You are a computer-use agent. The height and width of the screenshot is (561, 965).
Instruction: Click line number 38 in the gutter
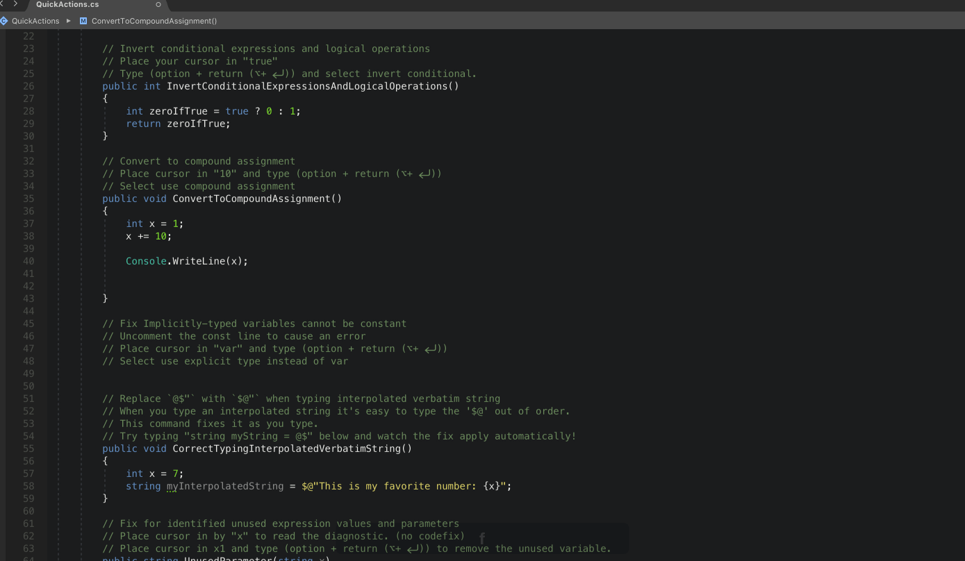tap(28, 236)
